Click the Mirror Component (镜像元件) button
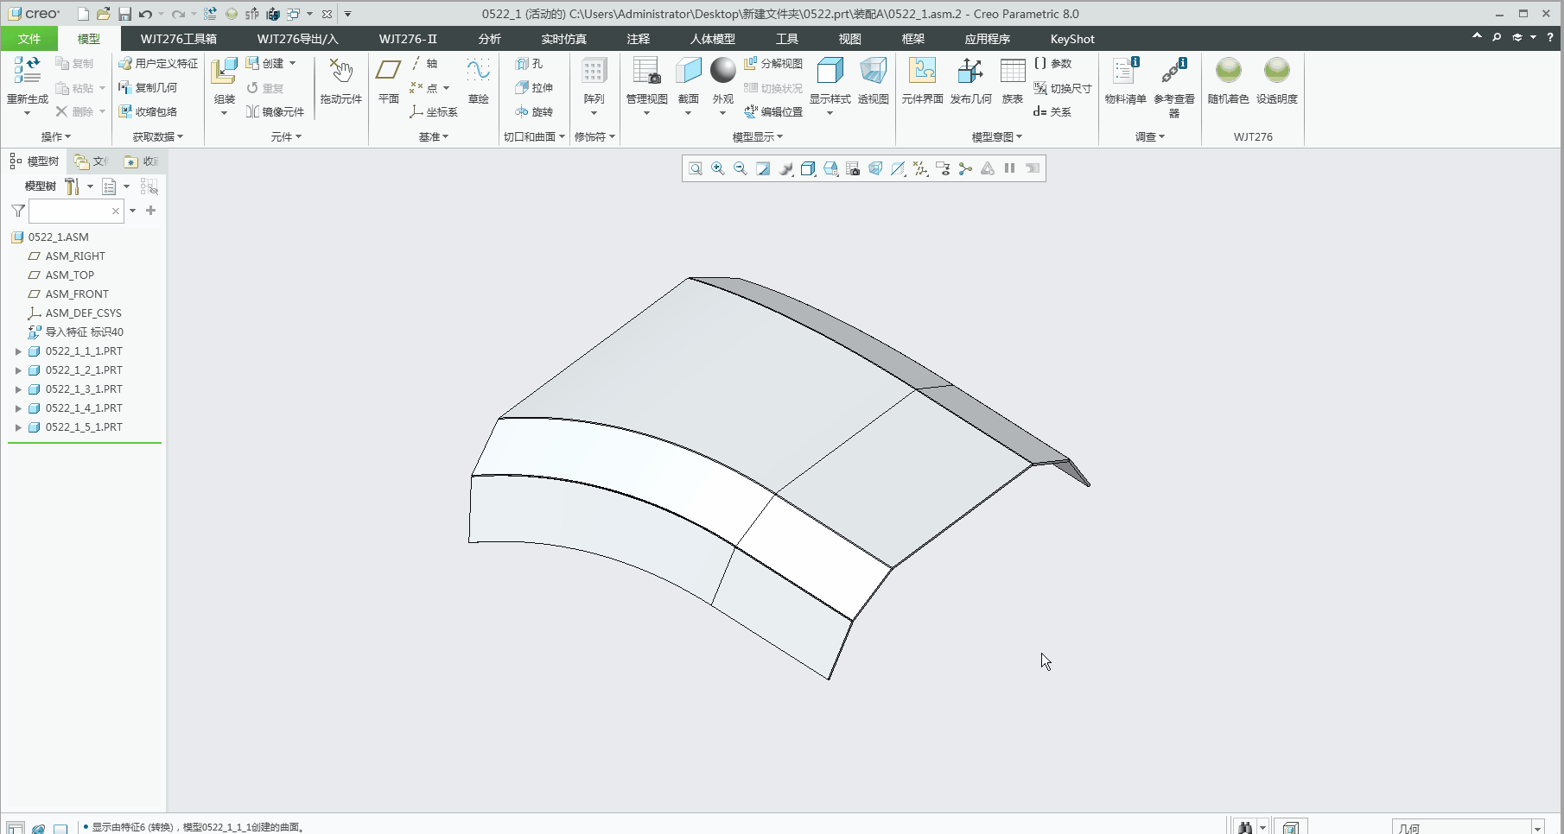The image size is (1564, 834). [x=275, y=112]
